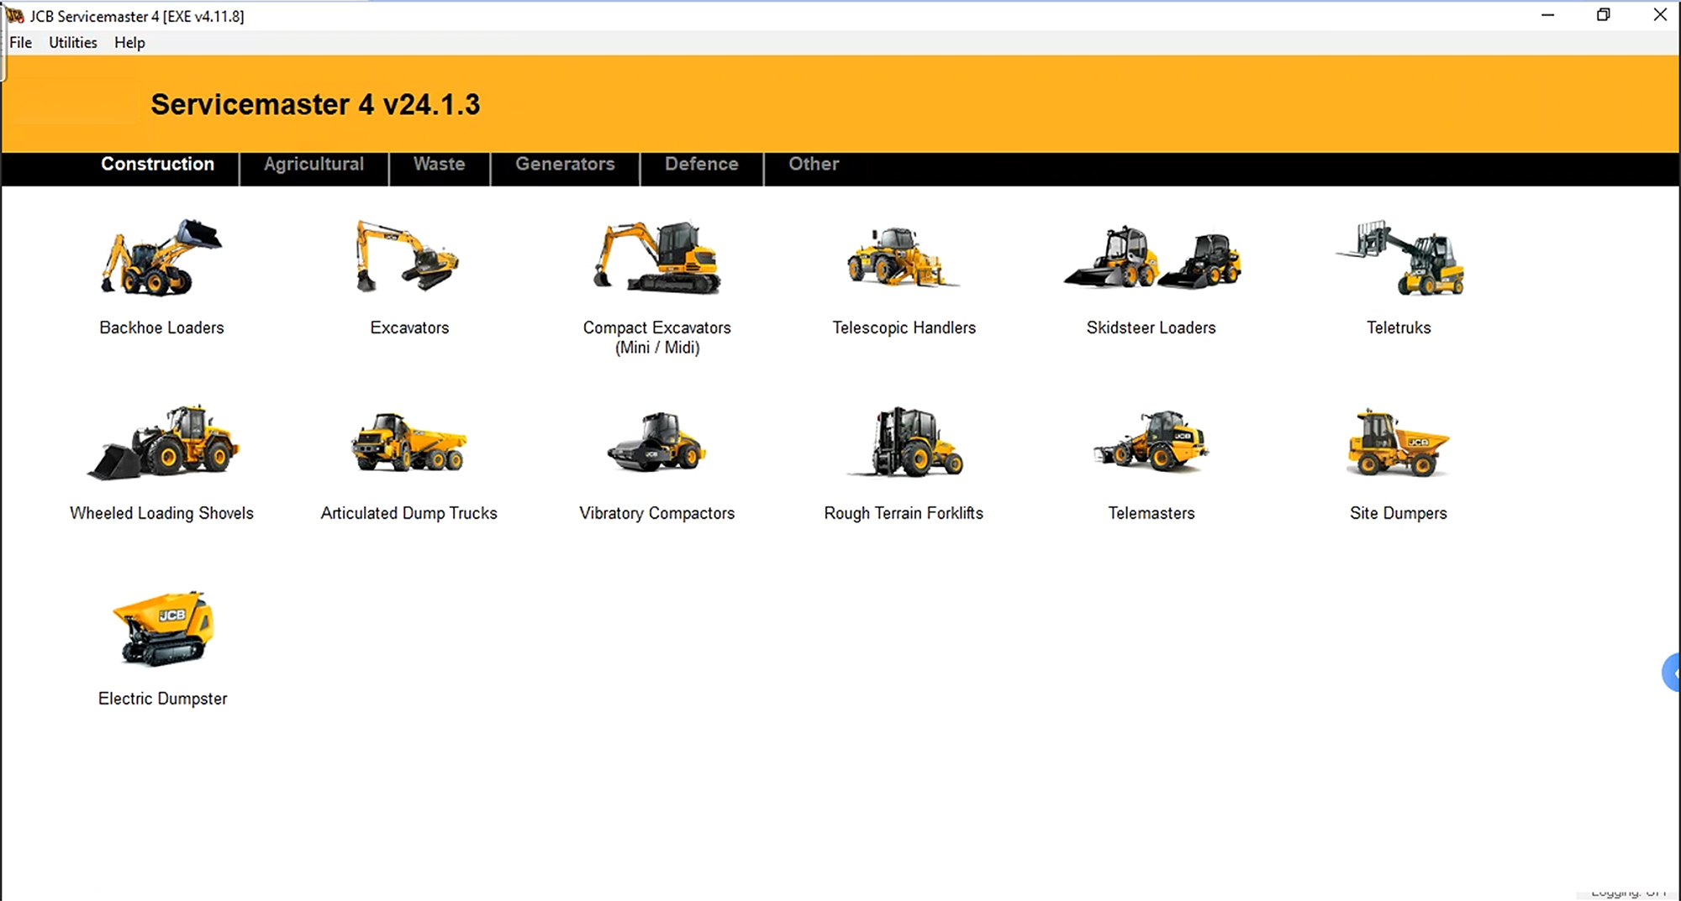This screenshot has width=1681, height=901.
Task: Switch to the Waste tab
Action: 439,165
